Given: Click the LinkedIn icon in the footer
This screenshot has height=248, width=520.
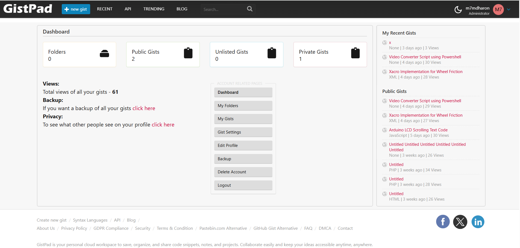Looking at the screenshot, I should click(x=478, y=222).
